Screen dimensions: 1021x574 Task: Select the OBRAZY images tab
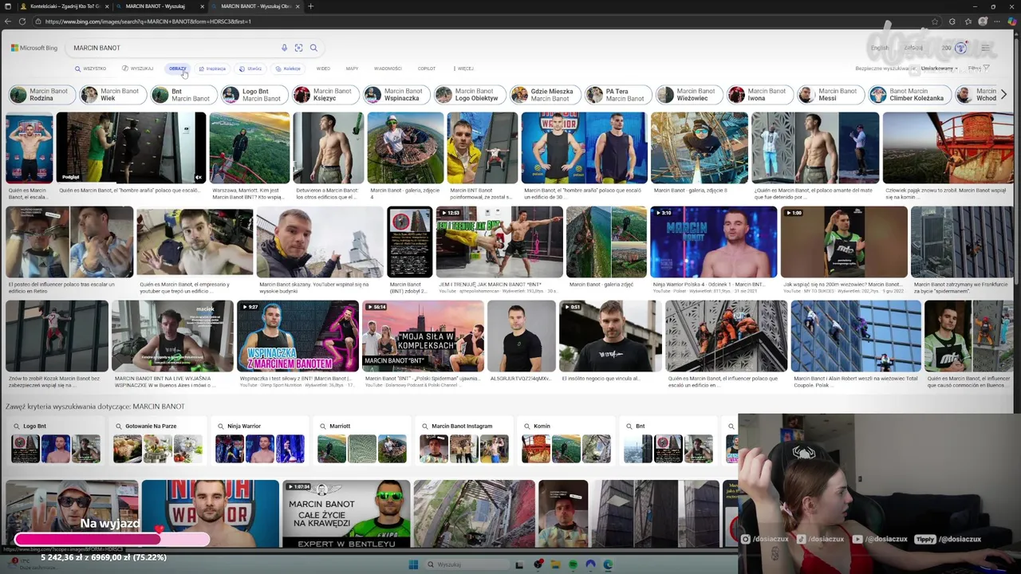[x=177, y=69]
